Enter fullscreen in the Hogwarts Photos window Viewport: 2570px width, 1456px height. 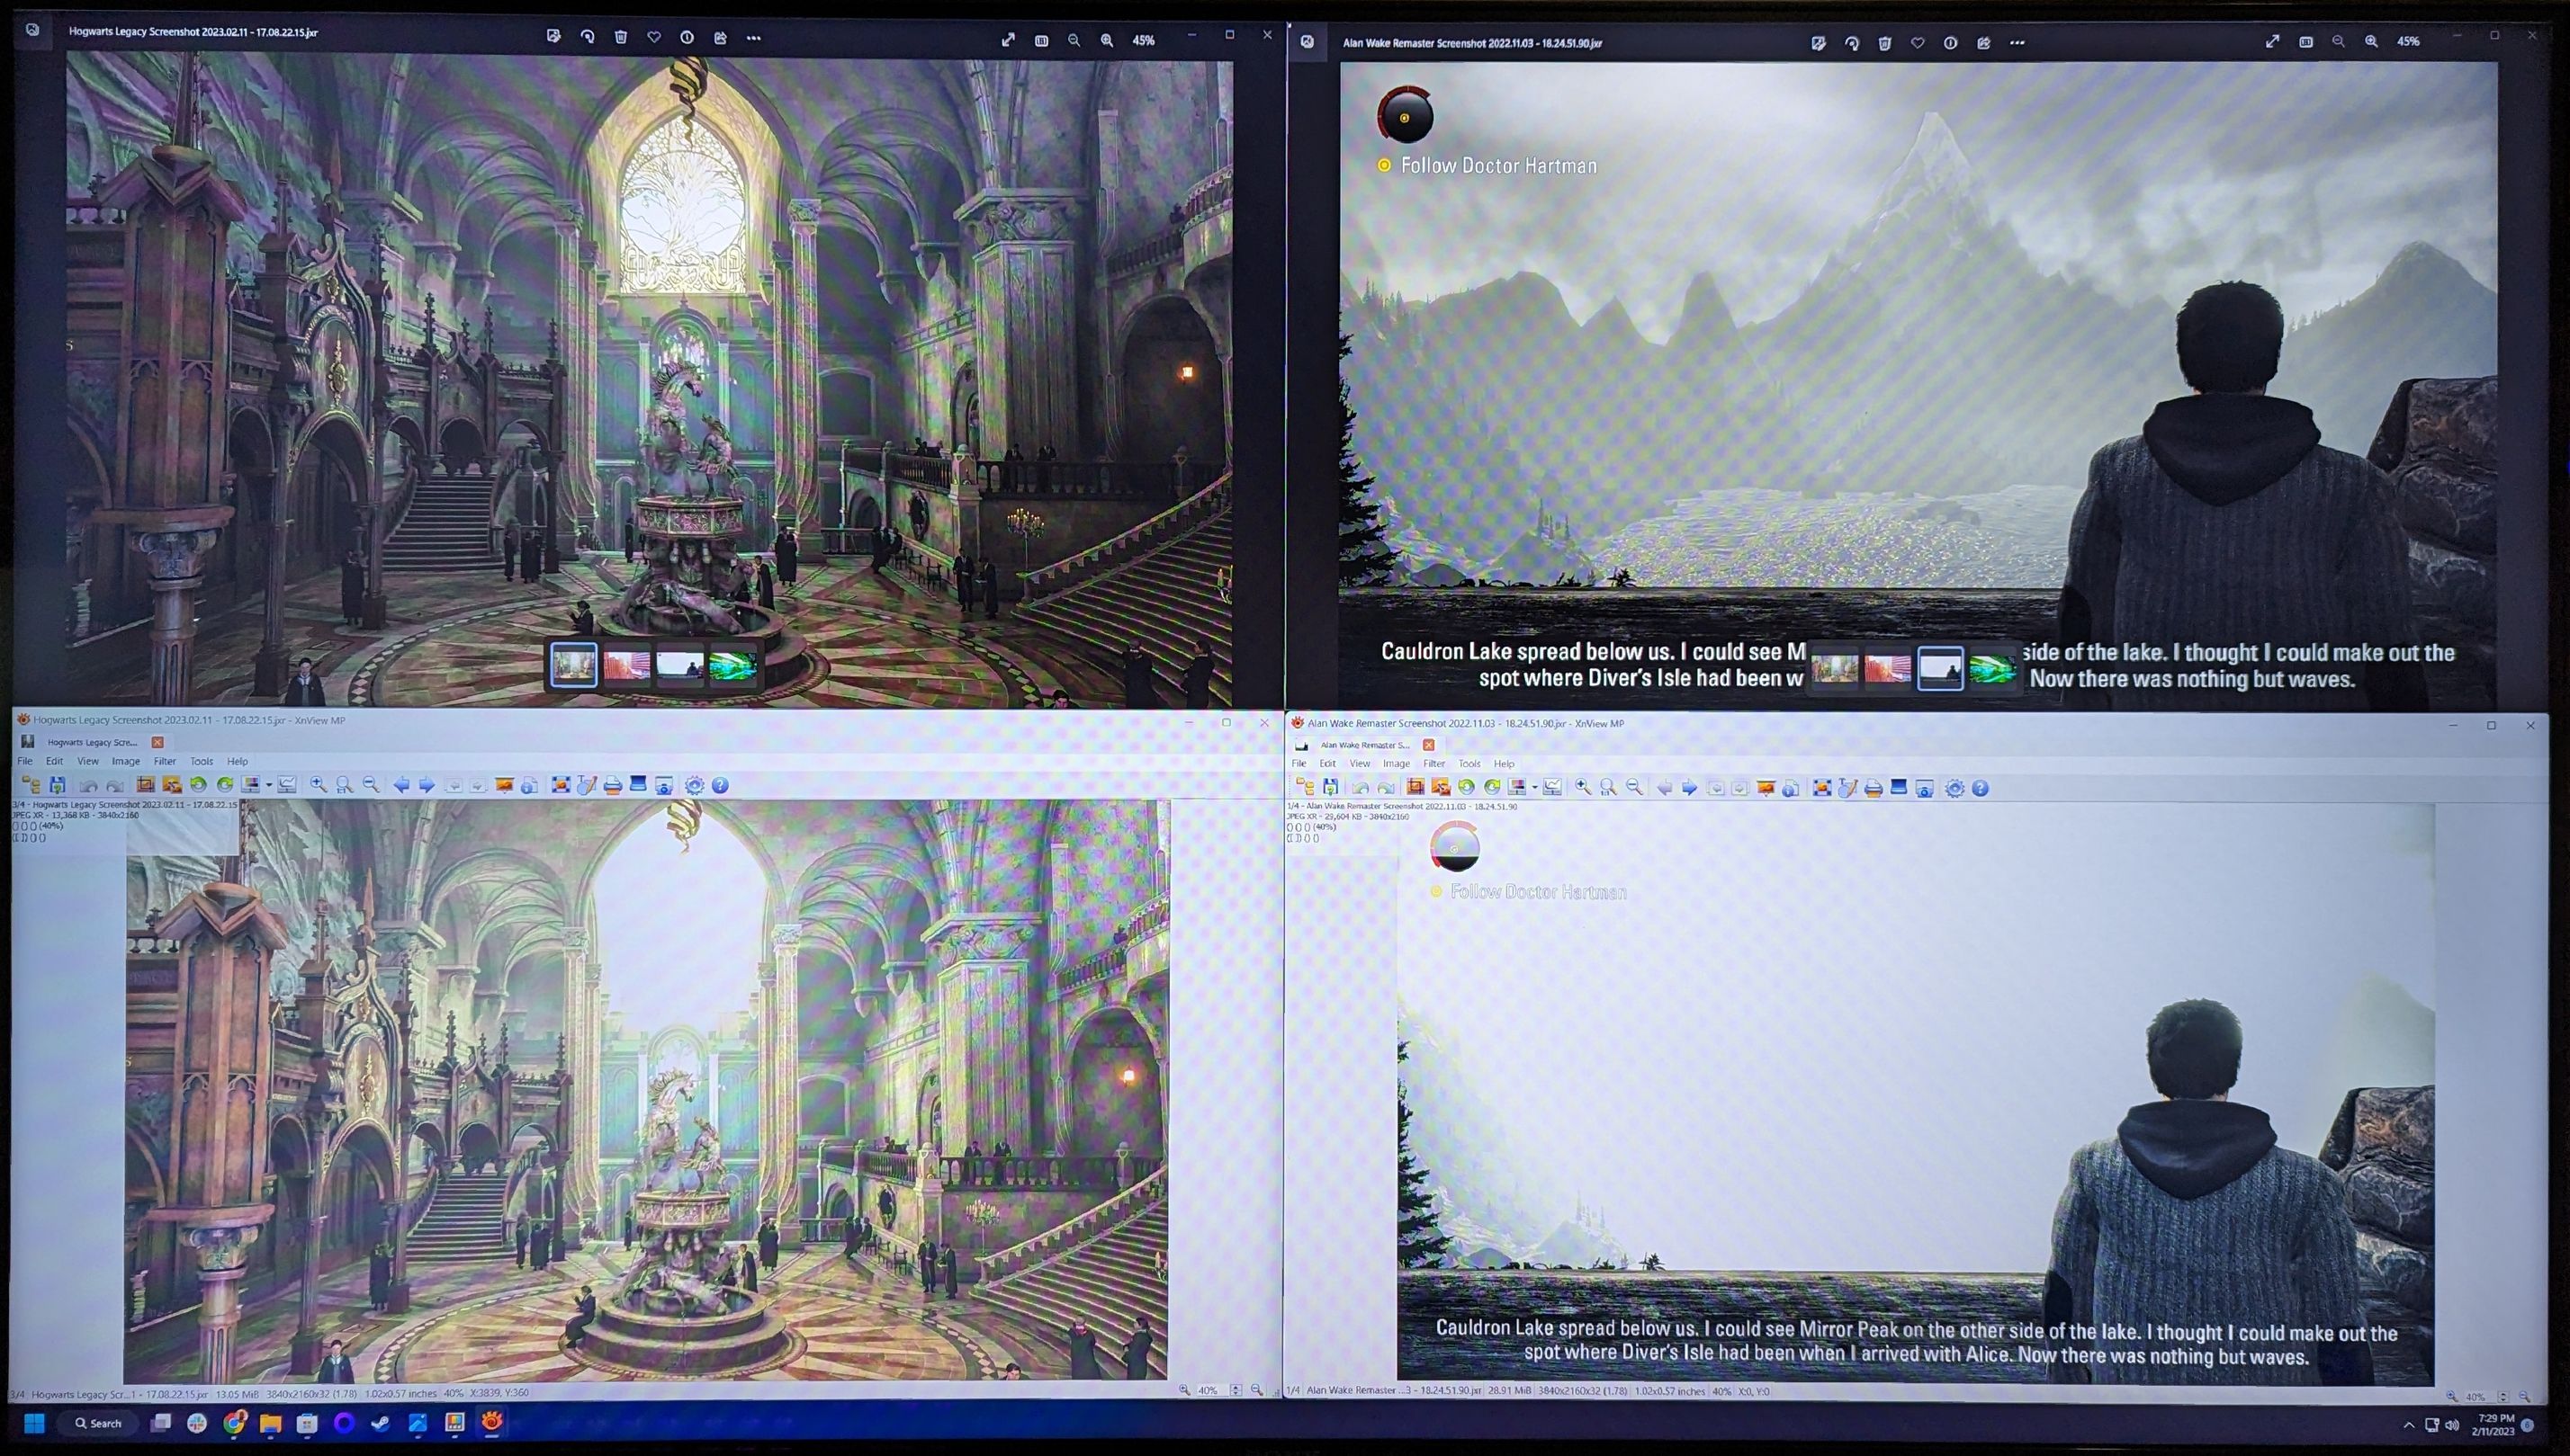coord(1007,40)
